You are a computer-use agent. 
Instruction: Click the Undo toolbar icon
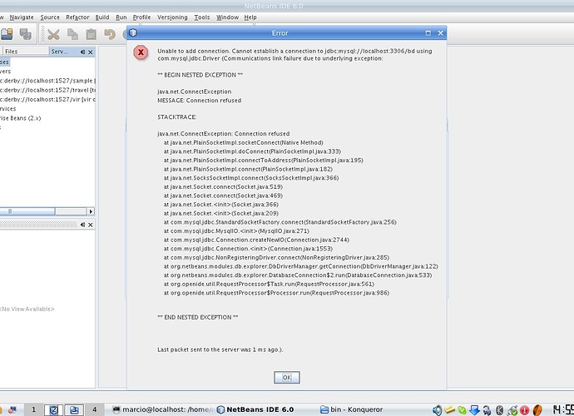click(x=110, y=34)
